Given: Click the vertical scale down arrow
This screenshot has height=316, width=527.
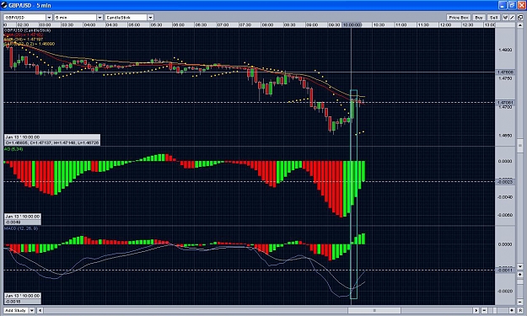Looking at the screenshot, I should click(x=520, y=266).
